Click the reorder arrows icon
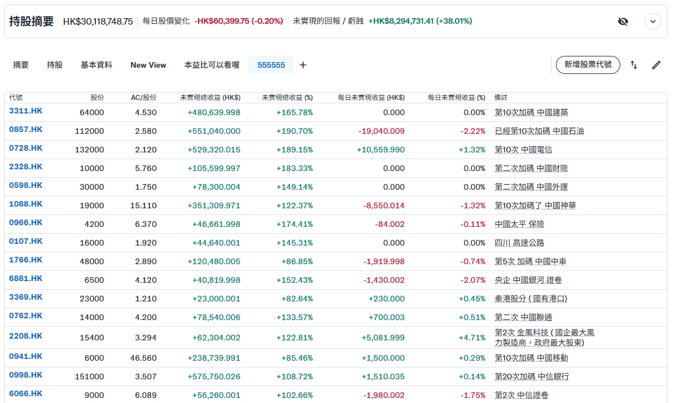 [634, 65]
